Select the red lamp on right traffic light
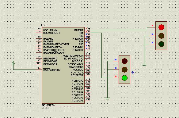Screen dimensions: 179x118 click(x=161, y=27)
